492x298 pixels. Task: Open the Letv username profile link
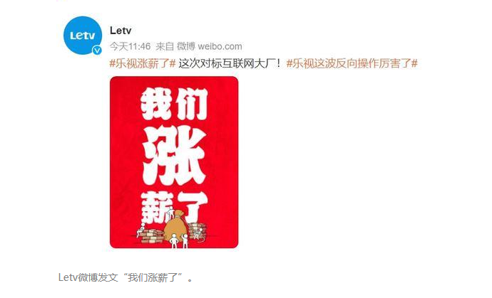[121, 31]
